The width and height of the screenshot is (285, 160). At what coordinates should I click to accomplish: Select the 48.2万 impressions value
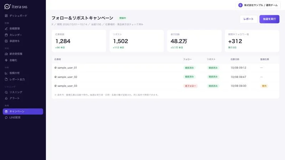pos(179,41)
